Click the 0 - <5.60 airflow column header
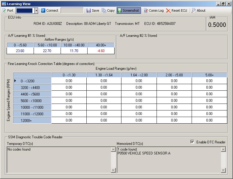The width and height of the screenshot is (233, 179). (x=20, y=45)
